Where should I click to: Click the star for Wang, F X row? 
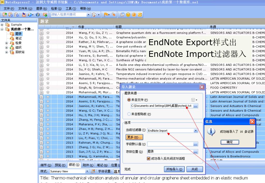[x=48, y=33]
